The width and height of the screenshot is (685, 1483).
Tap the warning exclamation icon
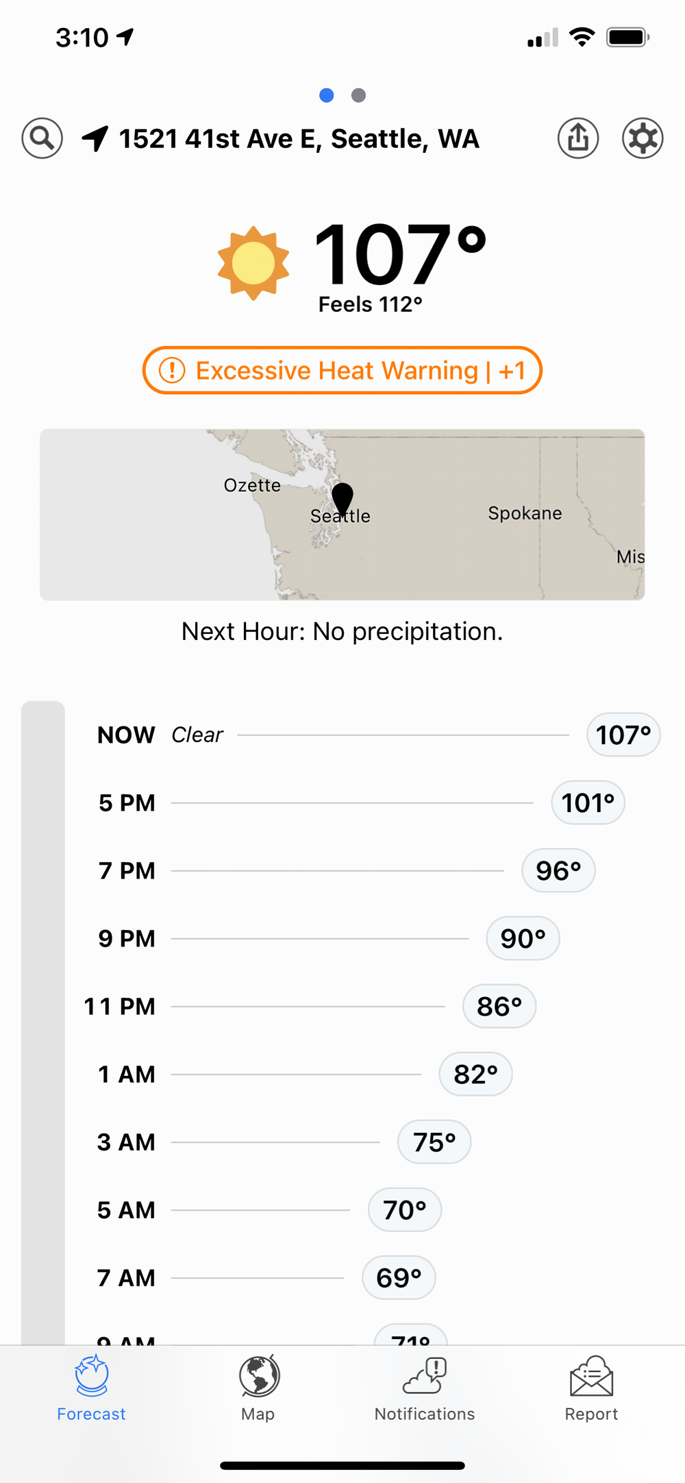click(x=172, y=371)
